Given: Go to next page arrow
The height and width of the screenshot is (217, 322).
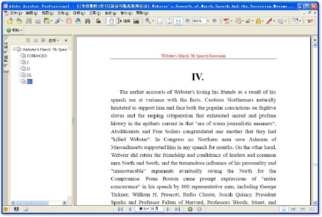Looking at the screenshot, I should (168, 209).
